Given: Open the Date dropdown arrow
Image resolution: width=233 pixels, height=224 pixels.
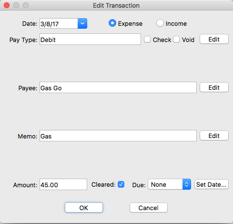Looking at the screenshot, I should click(82, 23).
